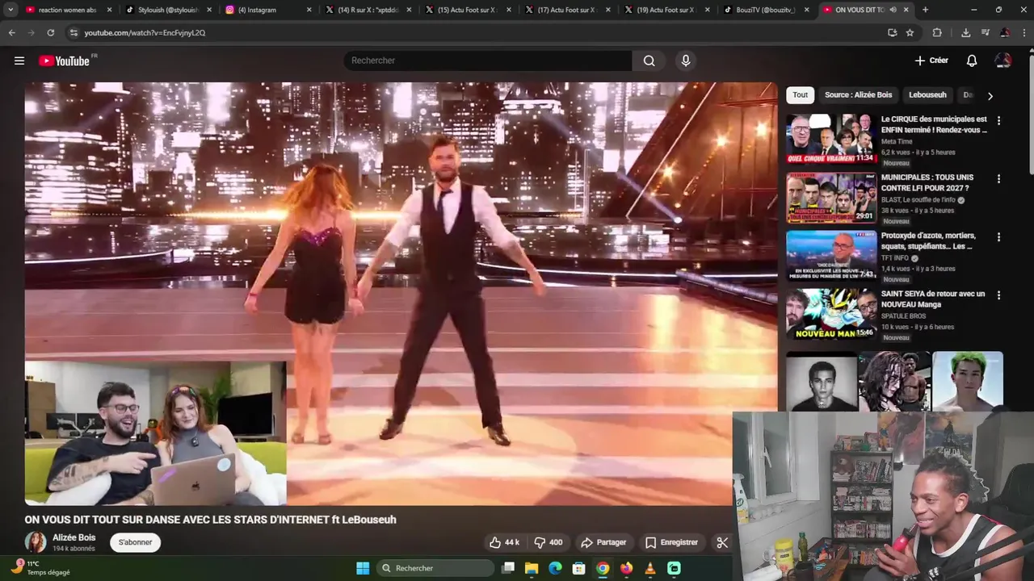Open the tab search dropdown in Chrome
This screenshot has height=581, width=1034.
11,10
